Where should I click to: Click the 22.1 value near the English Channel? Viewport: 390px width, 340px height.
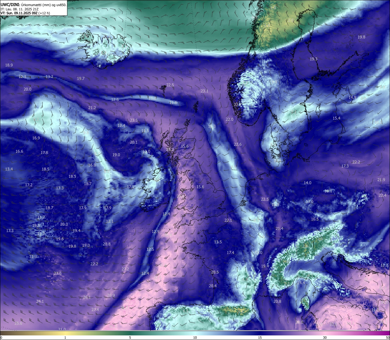(228, 220)
